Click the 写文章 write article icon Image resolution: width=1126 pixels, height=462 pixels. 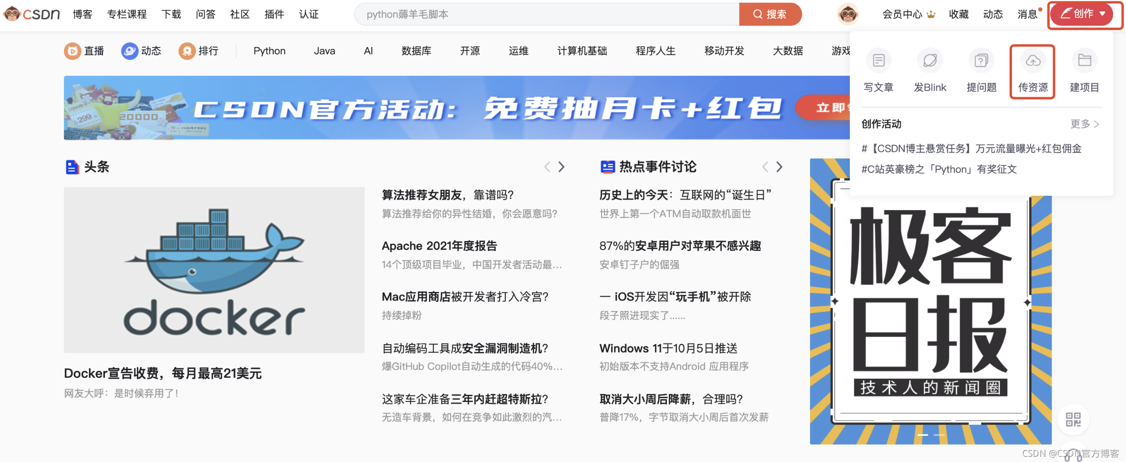[879, 60]
